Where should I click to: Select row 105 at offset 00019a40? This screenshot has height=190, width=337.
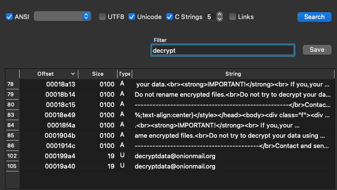(170, 167)
